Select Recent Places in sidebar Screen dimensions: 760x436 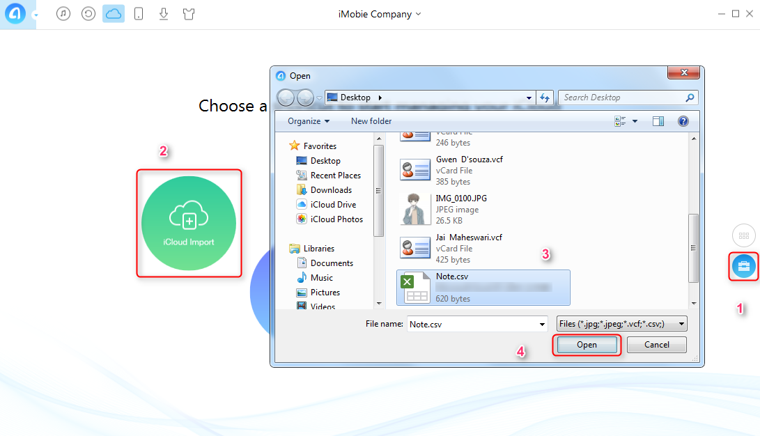click(329, 176)
